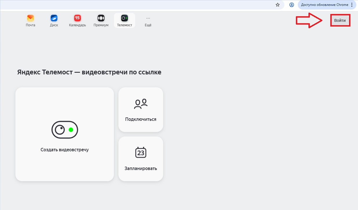The width and height of the screenshot is (358, 210).
Task: Click the Подключиться text label
Action: tap(141, 119)
